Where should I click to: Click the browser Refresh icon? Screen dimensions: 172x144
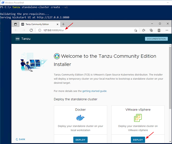tap(31, 30)
